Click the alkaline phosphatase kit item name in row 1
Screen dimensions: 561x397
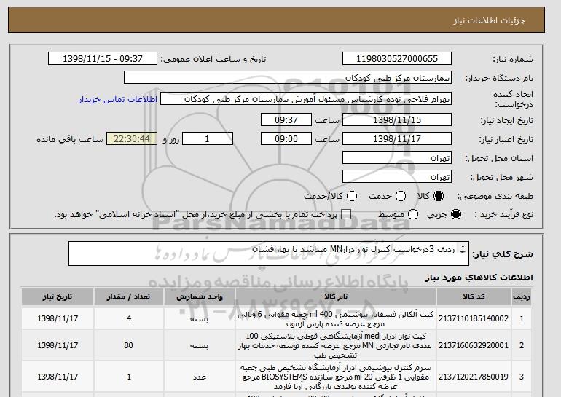click(x=336, y=318)
